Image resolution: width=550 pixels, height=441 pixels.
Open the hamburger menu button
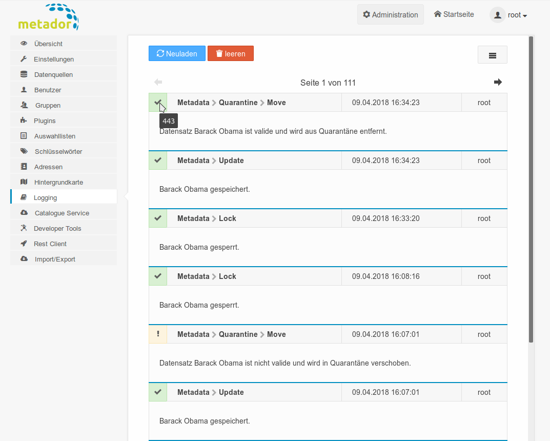493,55
